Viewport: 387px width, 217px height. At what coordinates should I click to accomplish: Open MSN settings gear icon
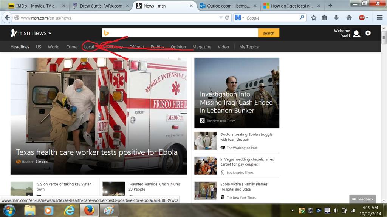coord(368,33)
